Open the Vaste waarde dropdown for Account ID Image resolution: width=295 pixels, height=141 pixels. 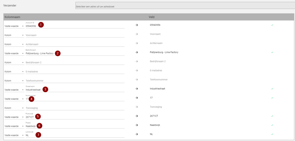coord(14,26)
